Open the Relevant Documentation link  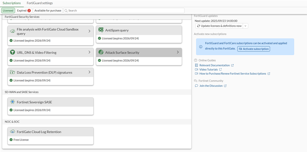click(214, 65)
